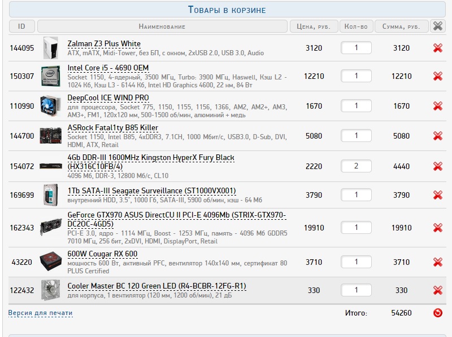
Task: Click the Сумма, руб. column header
Action: [x=401, y=26]
